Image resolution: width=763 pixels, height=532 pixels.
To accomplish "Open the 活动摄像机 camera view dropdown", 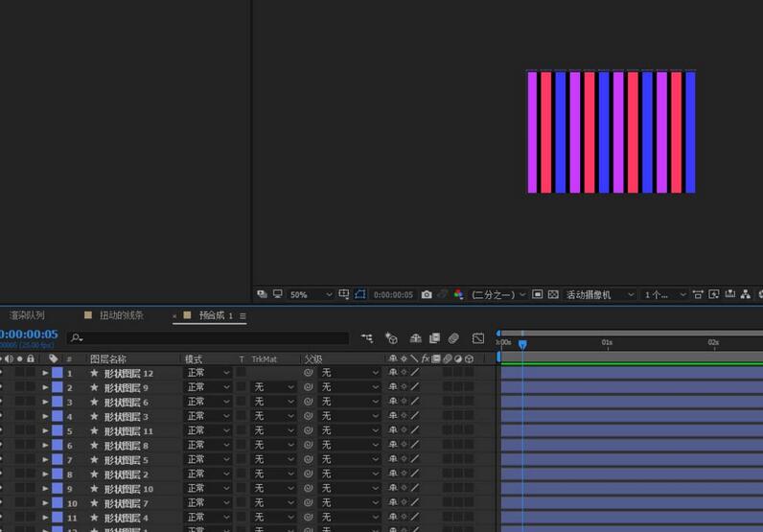I will point(600,294).
